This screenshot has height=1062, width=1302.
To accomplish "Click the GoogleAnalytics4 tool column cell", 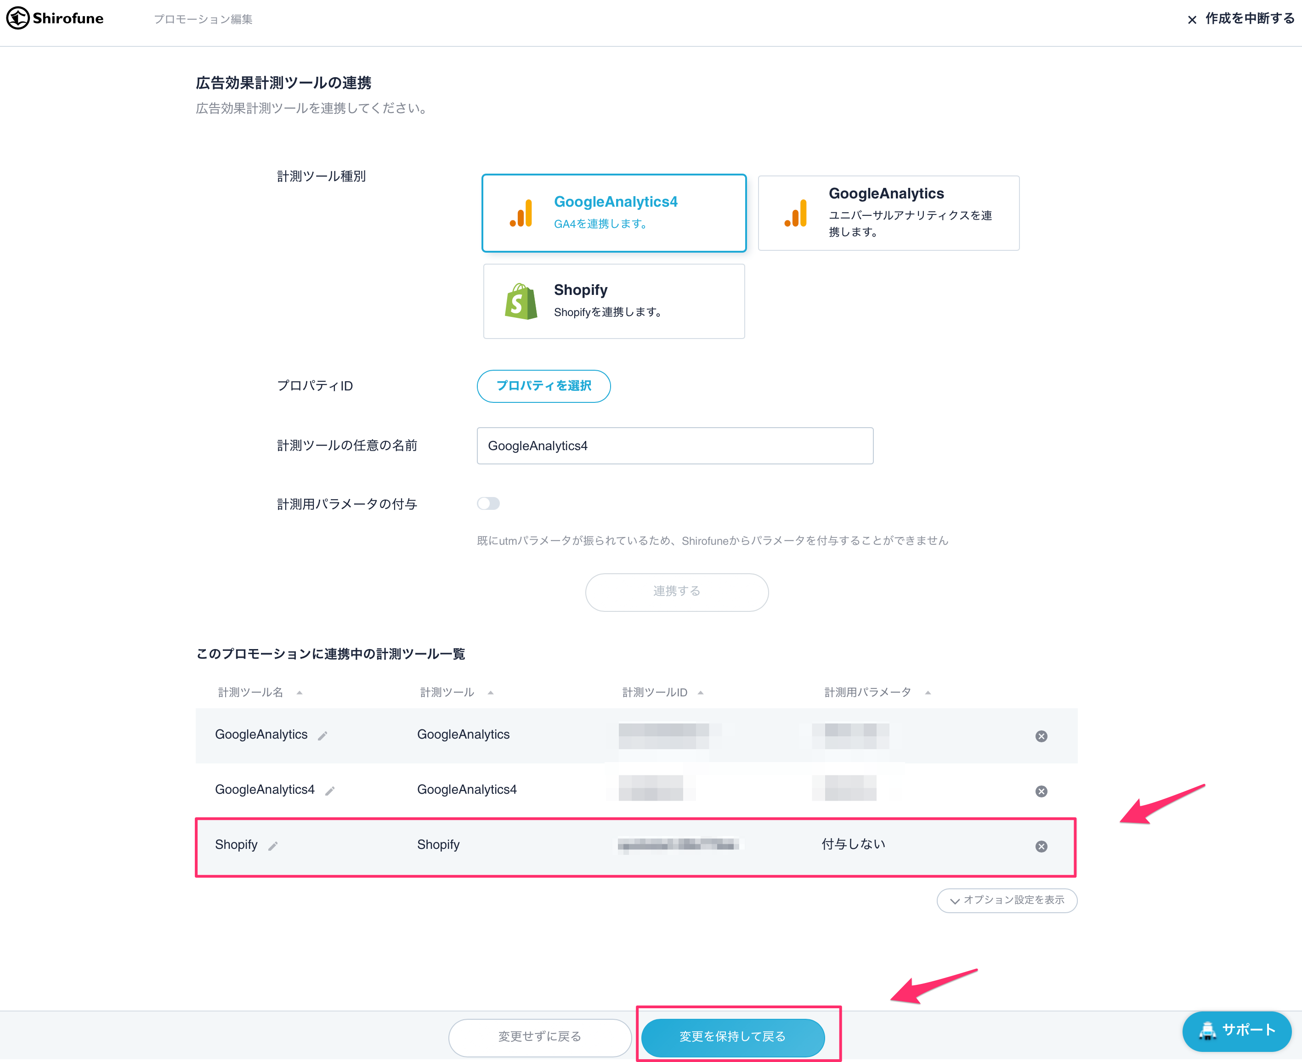I will pos(467,789).
